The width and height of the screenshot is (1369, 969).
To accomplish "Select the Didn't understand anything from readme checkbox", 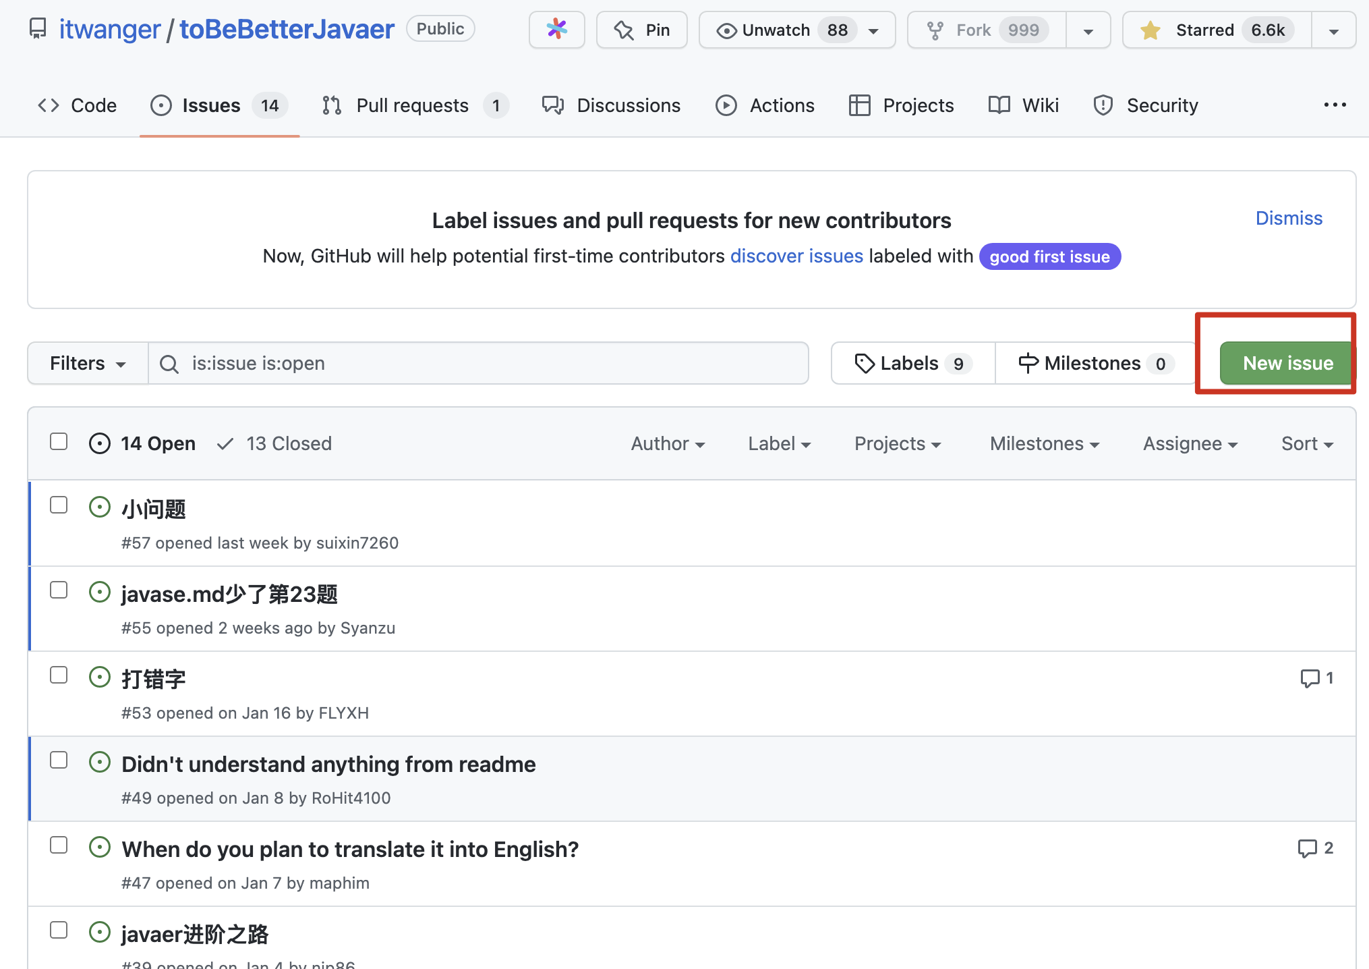I will [59, 760].
